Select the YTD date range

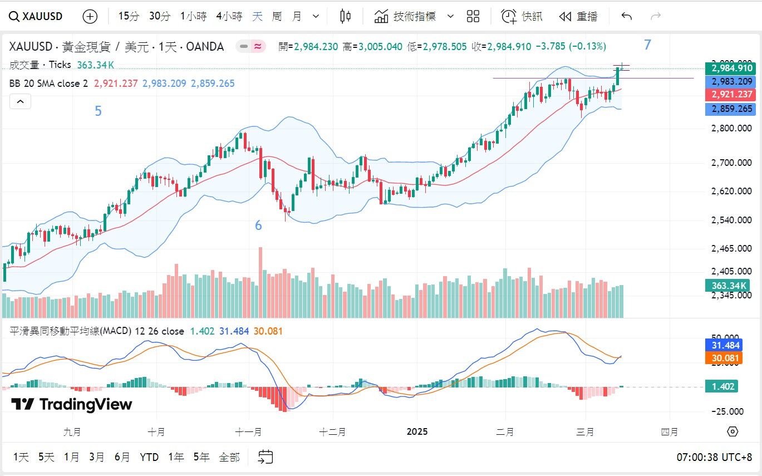(x=149, y=457)
